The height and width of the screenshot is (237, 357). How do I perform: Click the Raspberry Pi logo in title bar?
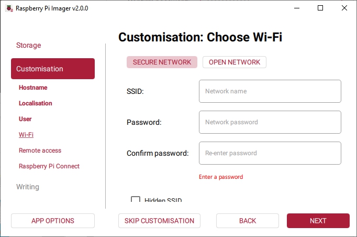click(x=8, y=8)
